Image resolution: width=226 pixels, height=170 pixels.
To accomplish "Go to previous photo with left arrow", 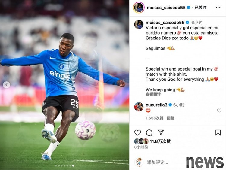I will tap(7, 85).
